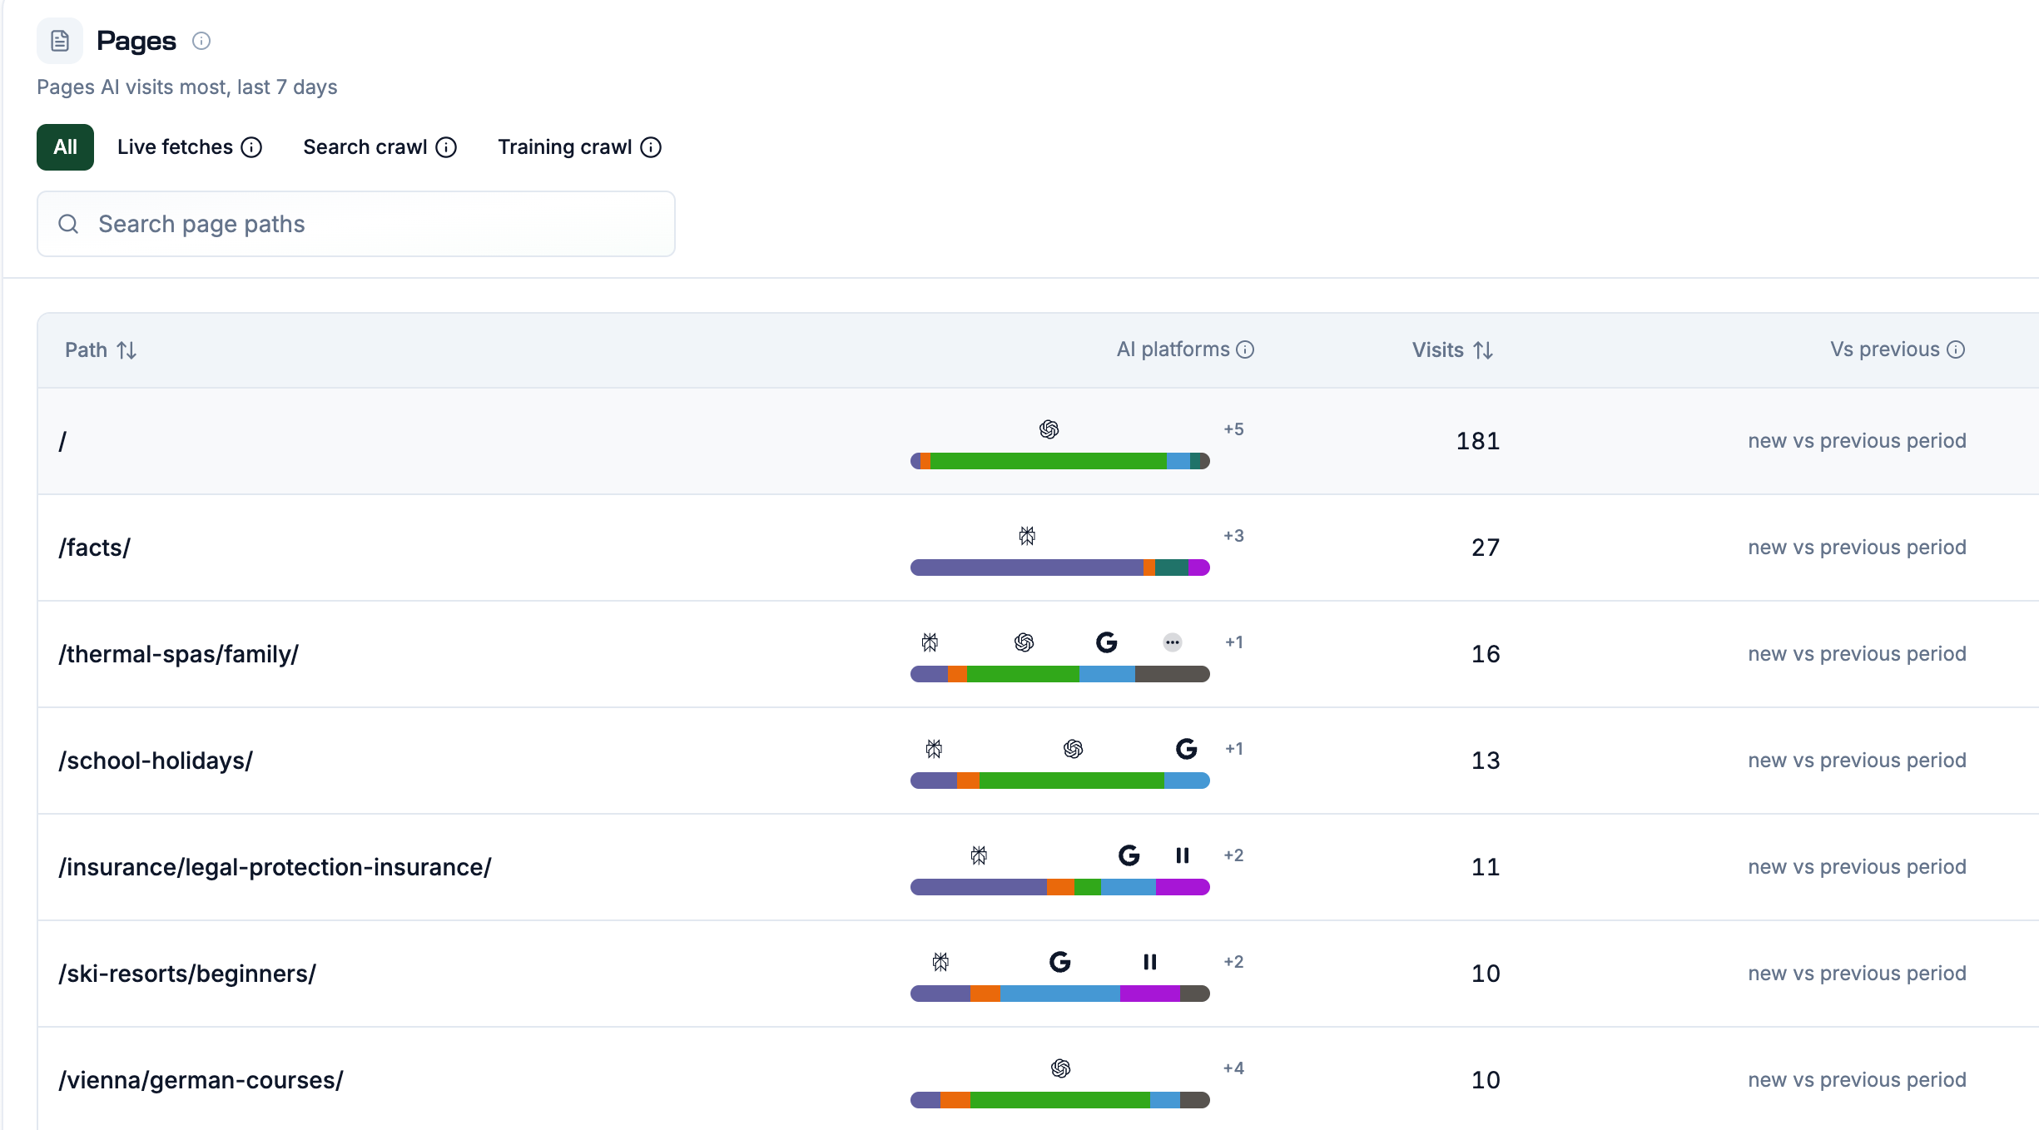This screenshot has width=2039, height=1130.
Task: Open the Search crawl info icon
Action: (x=446, y=147)
